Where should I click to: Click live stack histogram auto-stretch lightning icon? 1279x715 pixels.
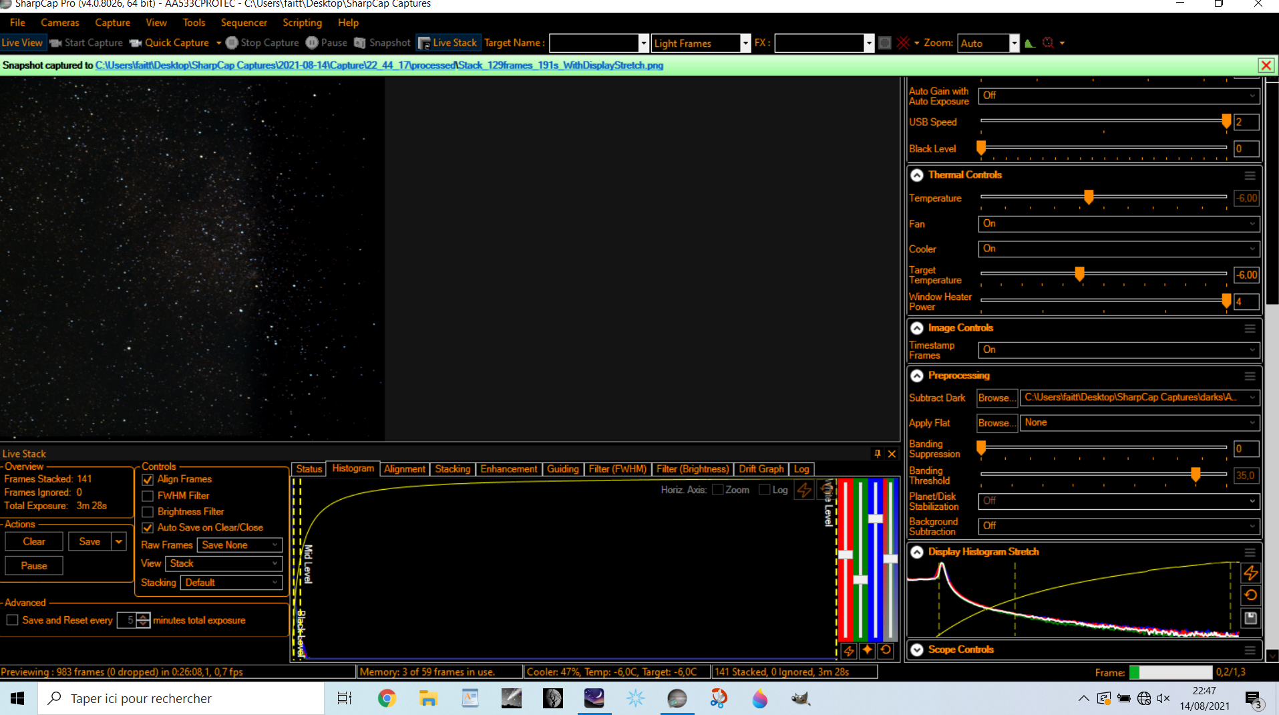(804, 490)
